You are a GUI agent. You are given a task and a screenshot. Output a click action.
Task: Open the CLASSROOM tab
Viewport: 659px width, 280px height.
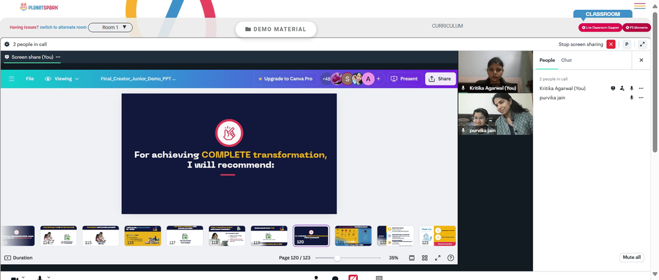[603, 14]
